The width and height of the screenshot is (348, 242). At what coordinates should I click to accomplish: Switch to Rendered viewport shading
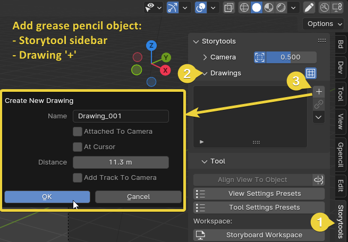281,8
